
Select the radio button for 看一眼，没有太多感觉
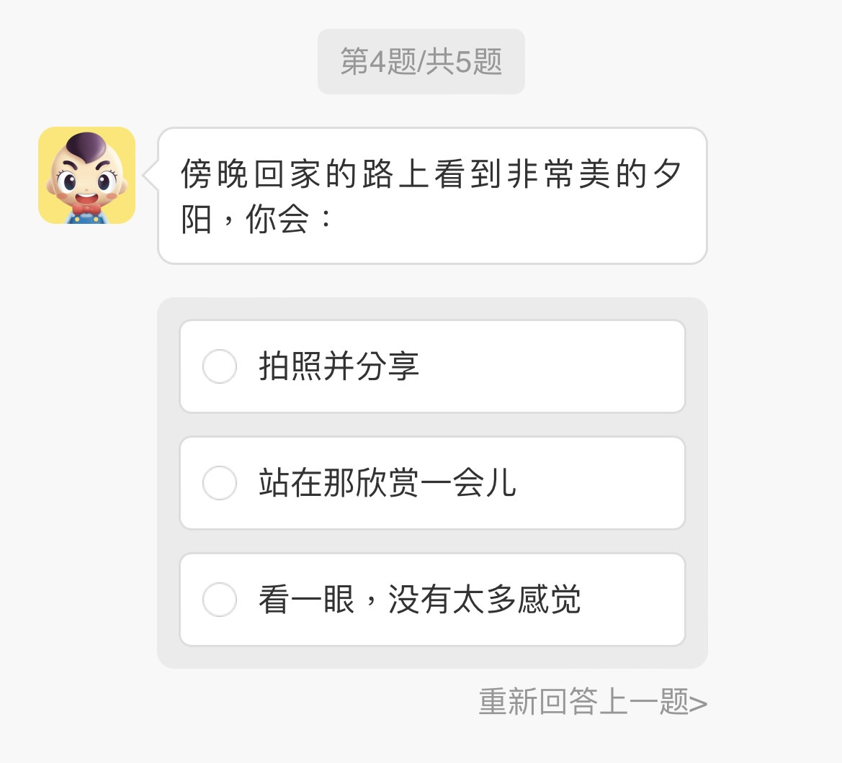pos(220,600)
